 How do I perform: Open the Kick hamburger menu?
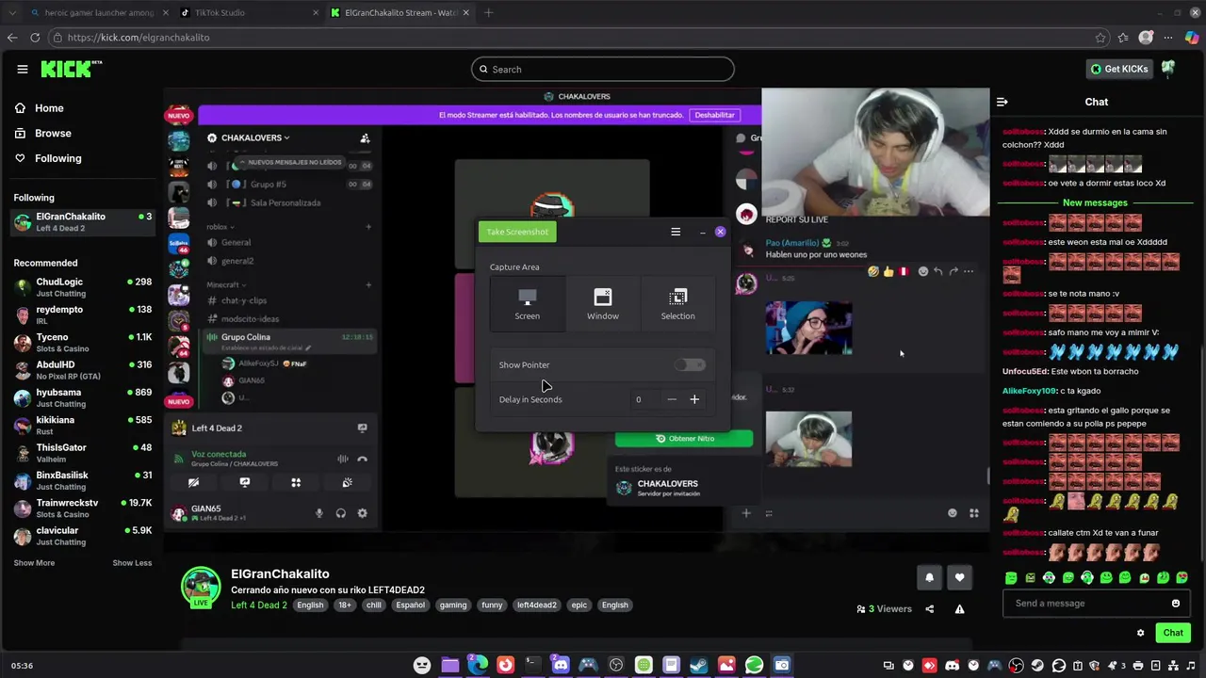[x=23, y=69]
